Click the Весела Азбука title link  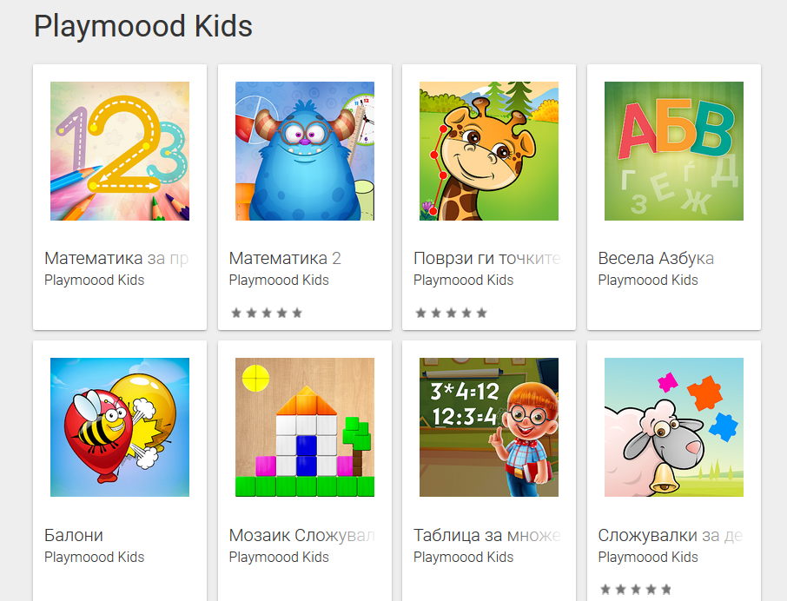pos(656,258)
